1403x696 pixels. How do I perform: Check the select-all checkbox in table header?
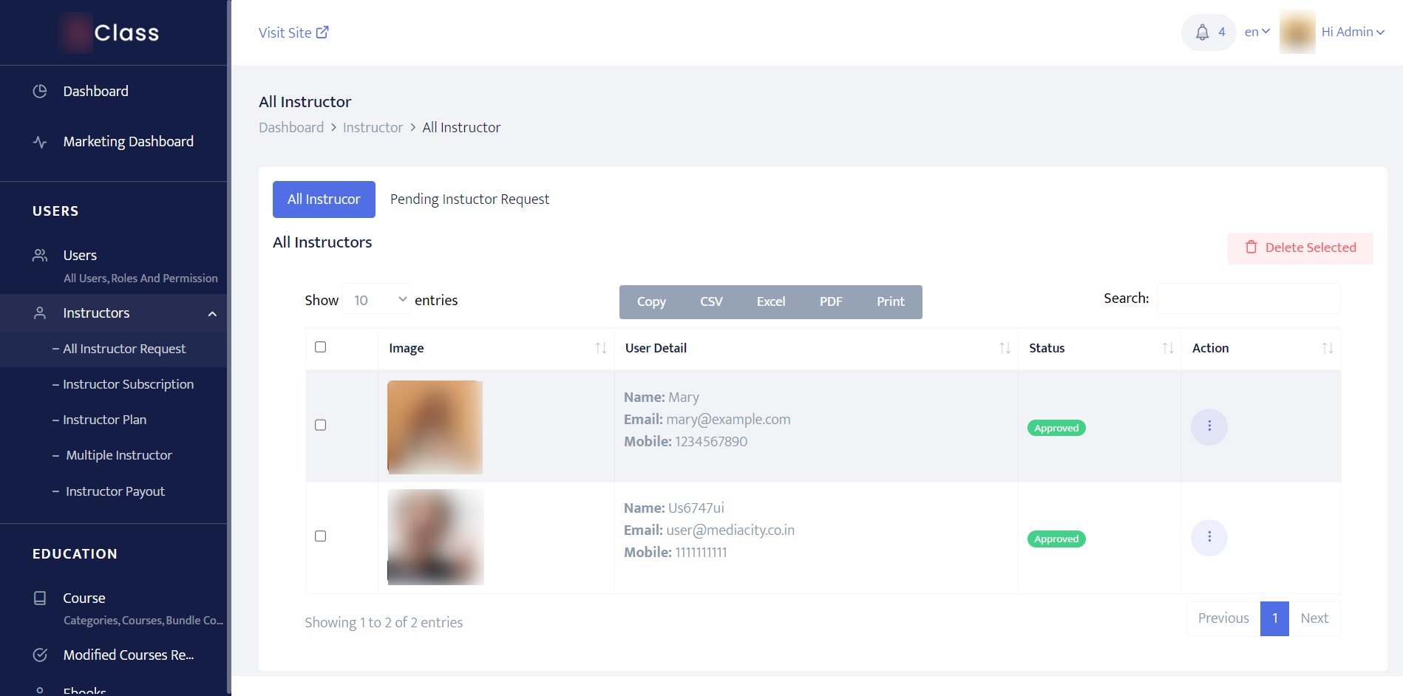[320, 346]
